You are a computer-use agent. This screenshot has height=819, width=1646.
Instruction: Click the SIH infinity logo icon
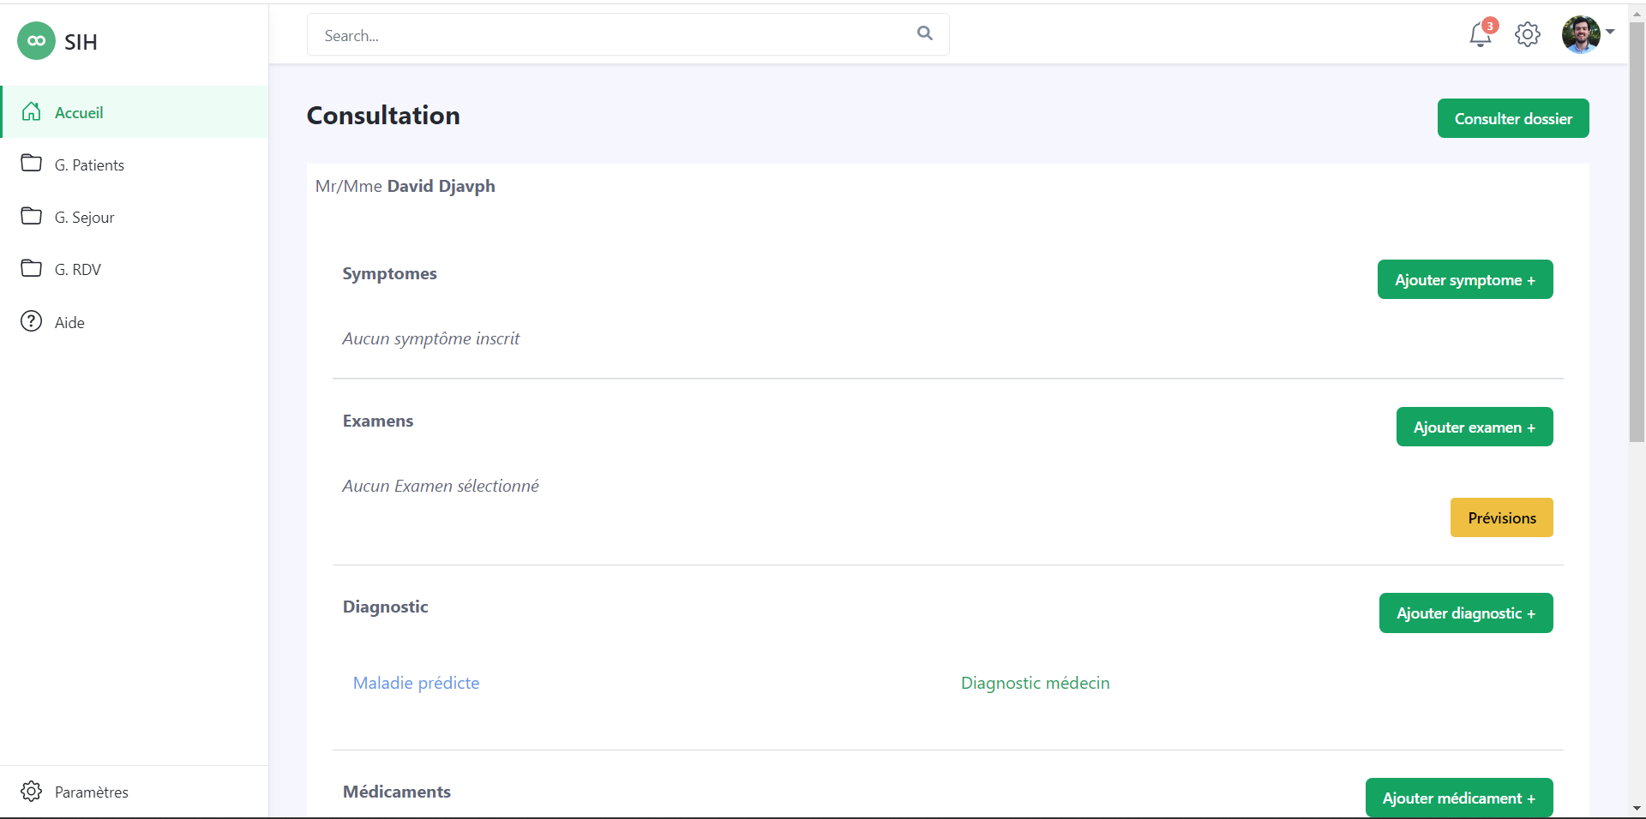pos(36,41)
